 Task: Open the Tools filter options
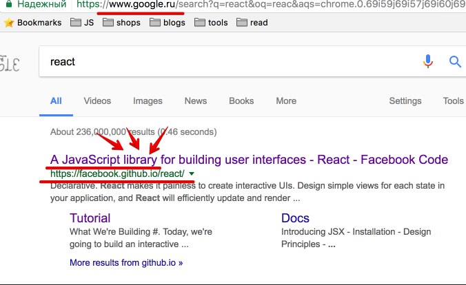click(453, 101)
